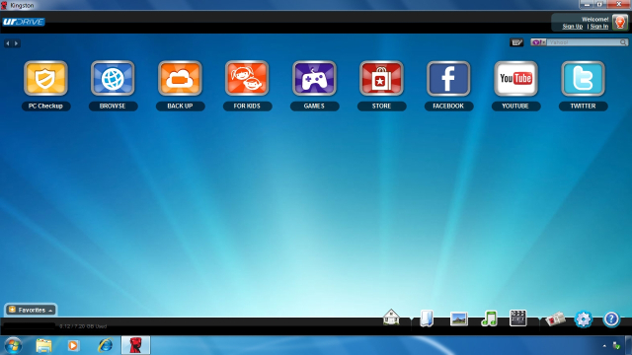Open the photos picture icon

tap(458, 319)
